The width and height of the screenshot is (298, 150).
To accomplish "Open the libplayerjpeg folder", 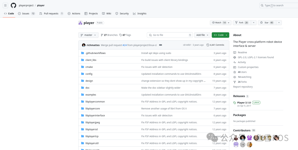I will point(92,122).
